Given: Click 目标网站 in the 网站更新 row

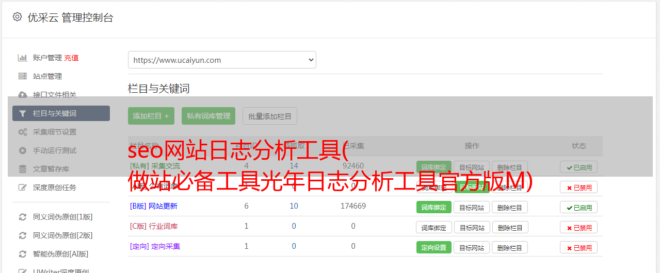Looking at the screenshot, I should pos(472,208).
